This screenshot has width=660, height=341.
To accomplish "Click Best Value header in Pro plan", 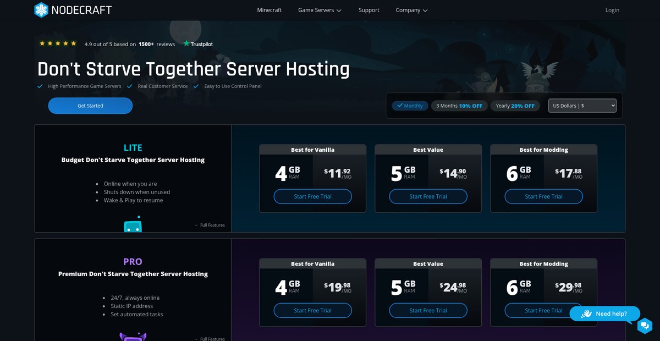I will pyautogui.click(x=428, y=263).
